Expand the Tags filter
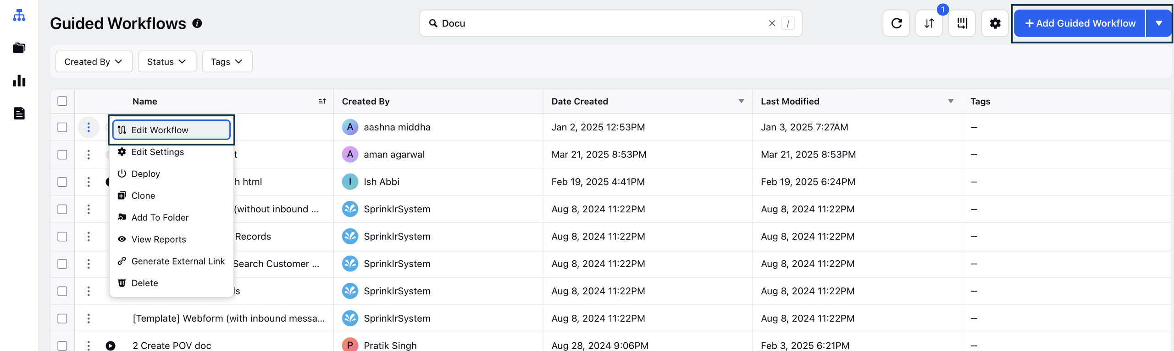This screenshot has height=351, width=1174. (x=227, y=61)
